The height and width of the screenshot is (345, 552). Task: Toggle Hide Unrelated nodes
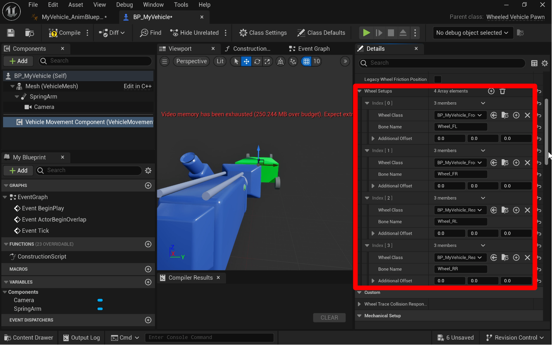pyautogui.click(x=195, y=33)
